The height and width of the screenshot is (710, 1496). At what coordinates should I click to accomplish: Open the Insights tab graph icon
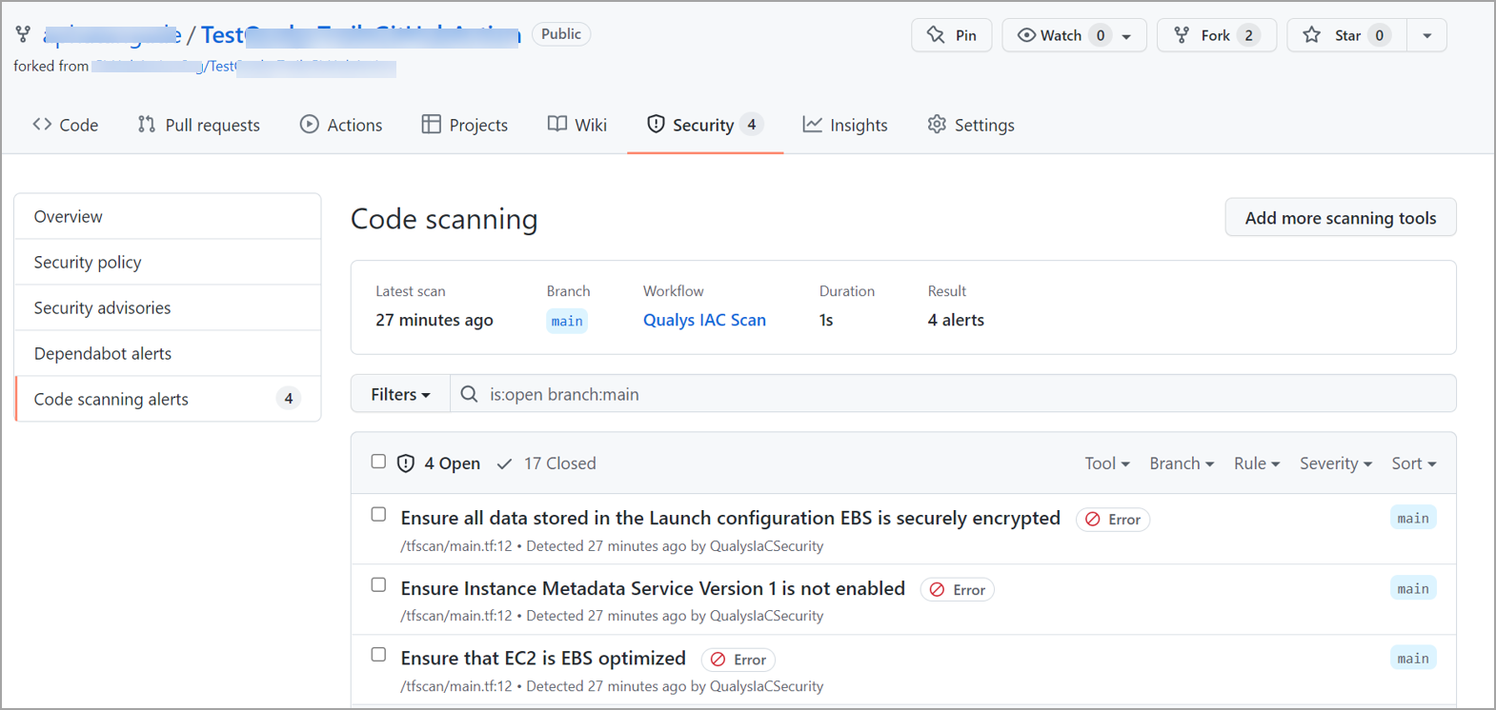tap(812, 125)
